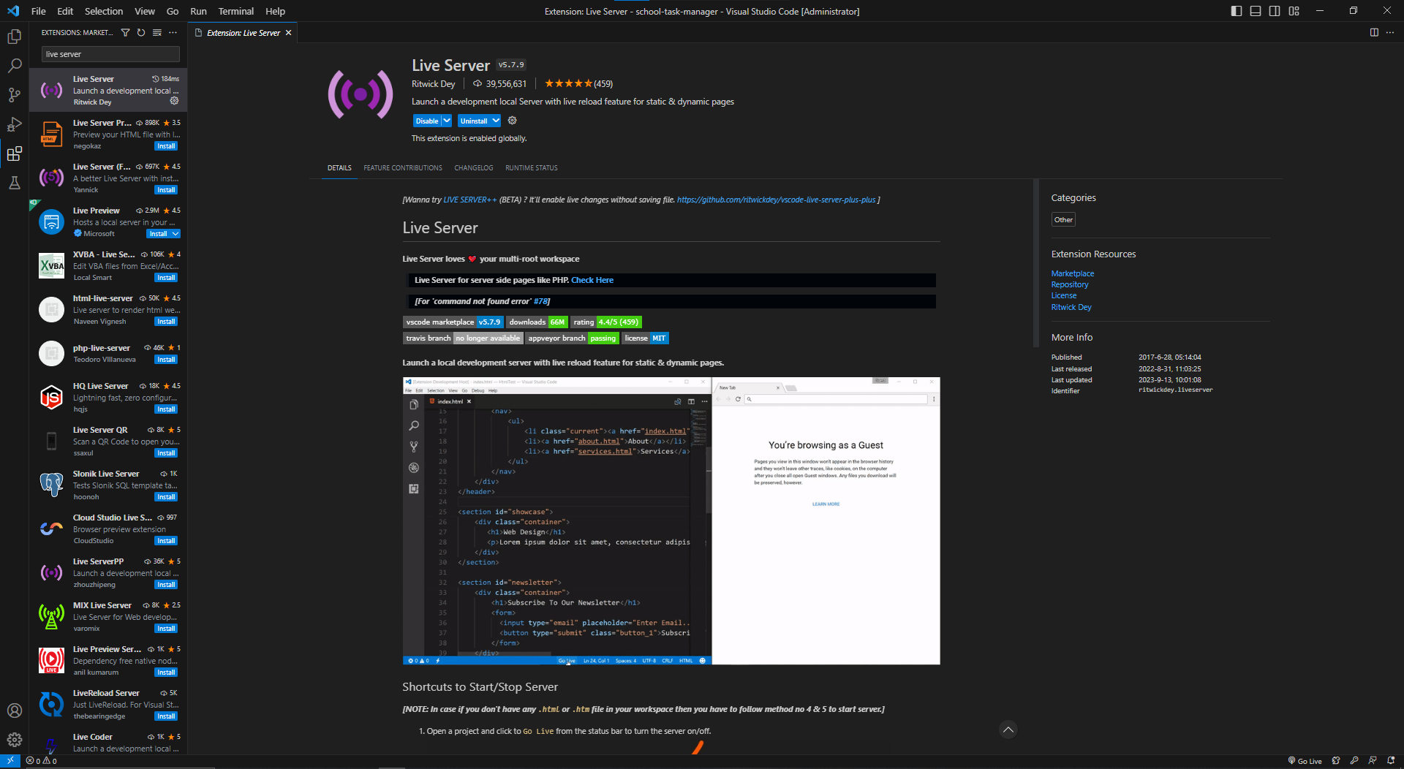Open Extensions view more actions menu
Viewport: 1404px width, 769px height.
[x=173, y=32]
